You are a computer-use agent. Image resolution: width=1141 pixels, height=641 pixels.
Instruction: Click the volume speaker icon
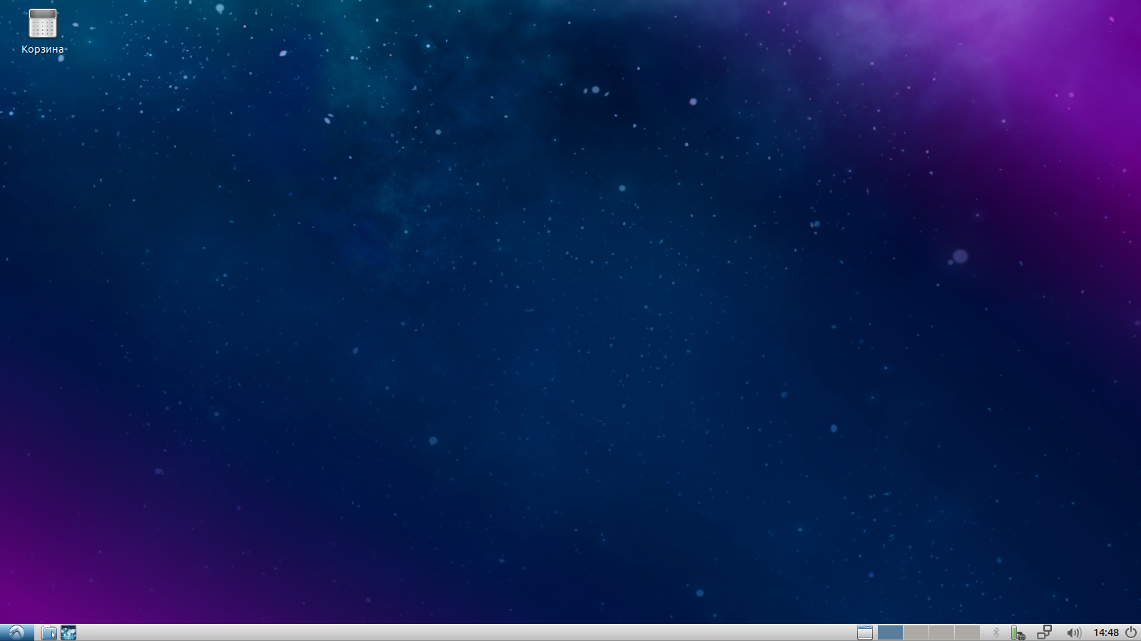[x=1073, y=632]
